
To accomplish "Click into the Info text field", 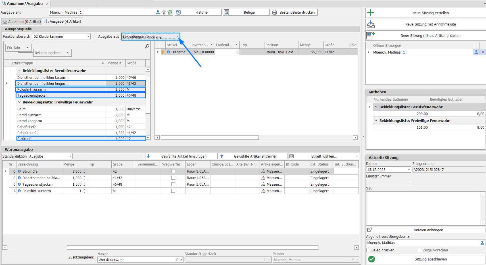I will [423, 208].
